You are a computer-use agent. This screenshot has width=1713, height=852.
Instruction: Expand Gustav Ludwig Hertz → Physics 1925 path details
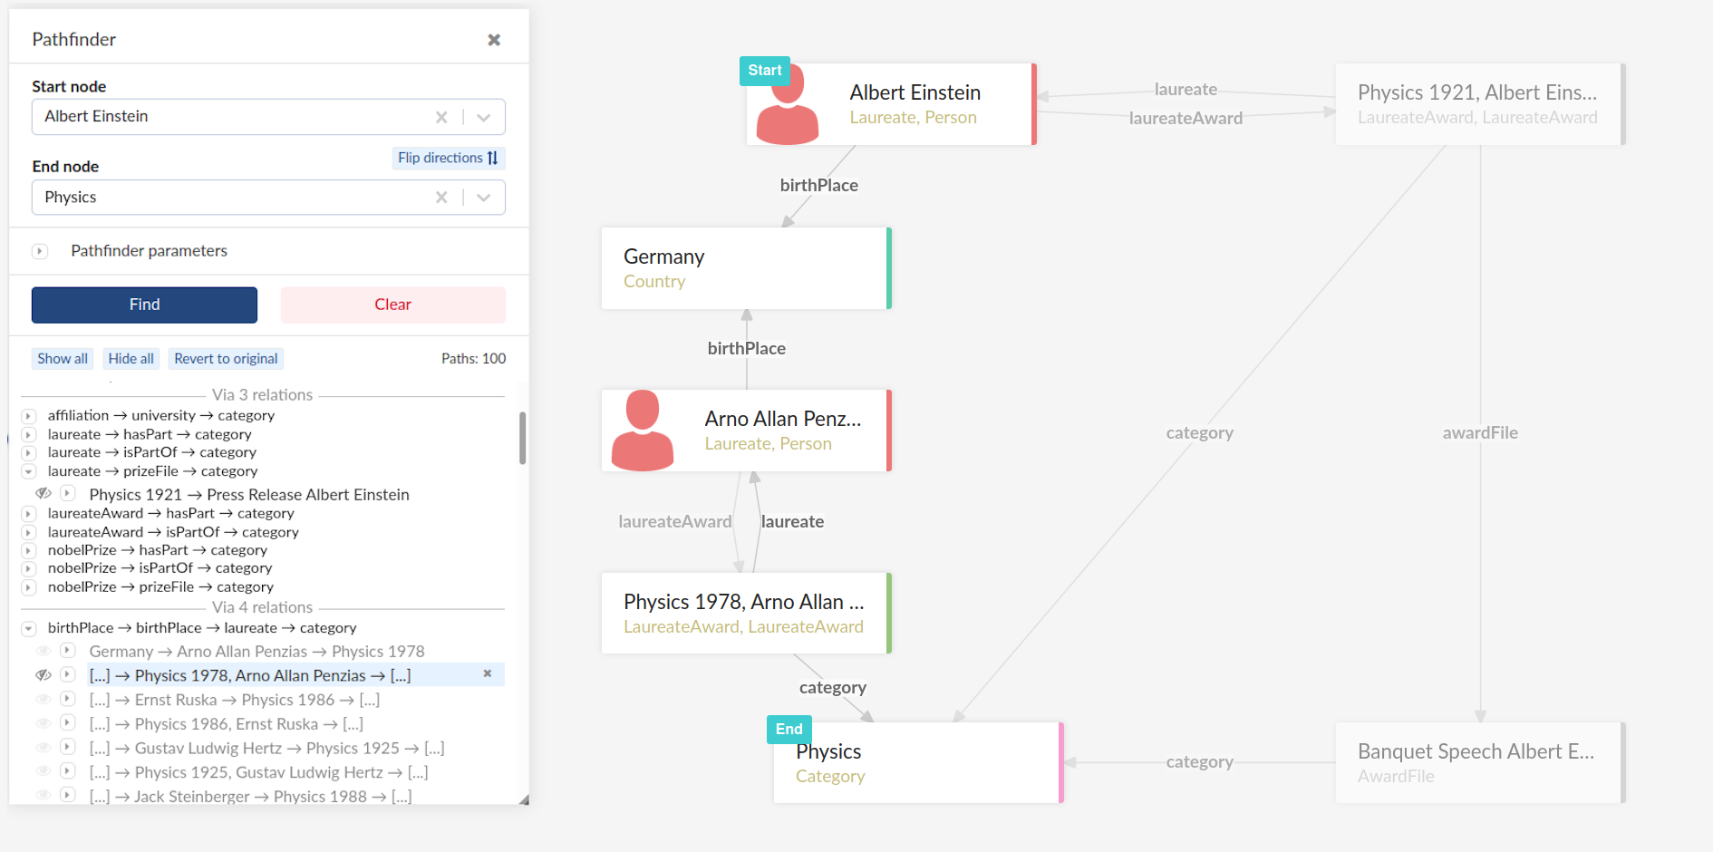(x=68, y=748)
